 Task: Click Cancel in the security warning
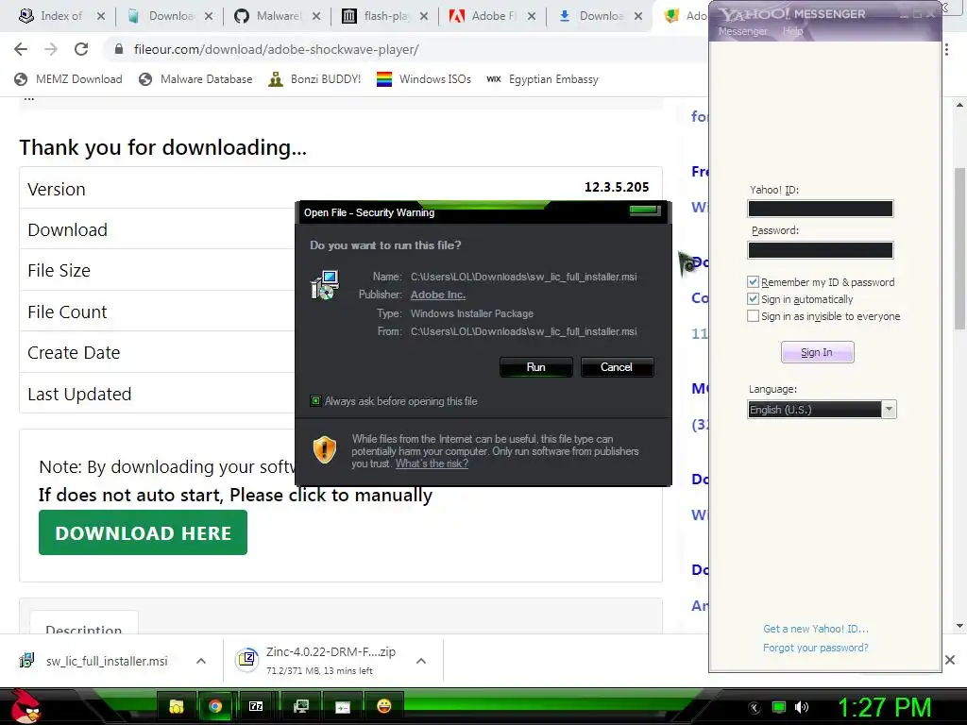[x=616, y=367]
